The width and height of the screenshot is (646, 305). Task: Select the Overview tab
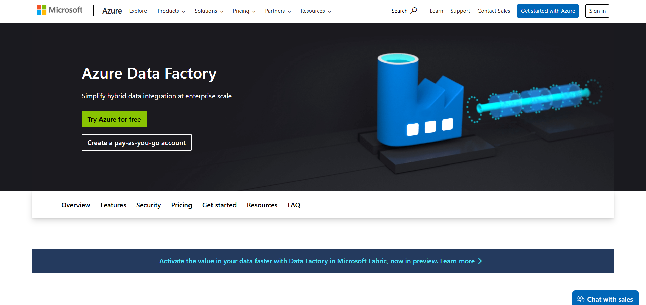tap(76, 205)
